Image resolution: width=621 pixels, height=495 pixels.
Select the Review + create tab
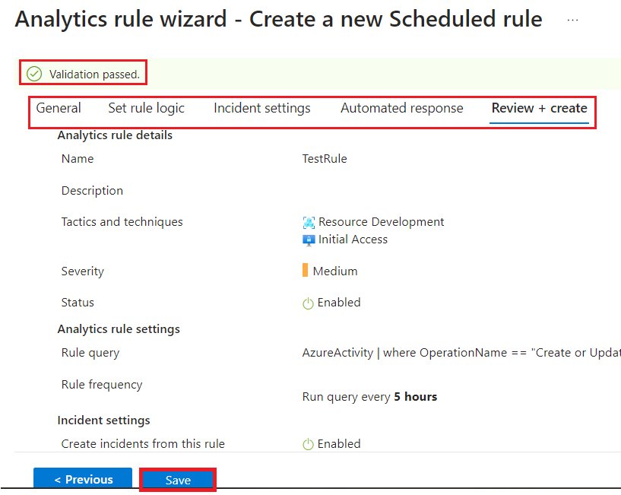539,108
